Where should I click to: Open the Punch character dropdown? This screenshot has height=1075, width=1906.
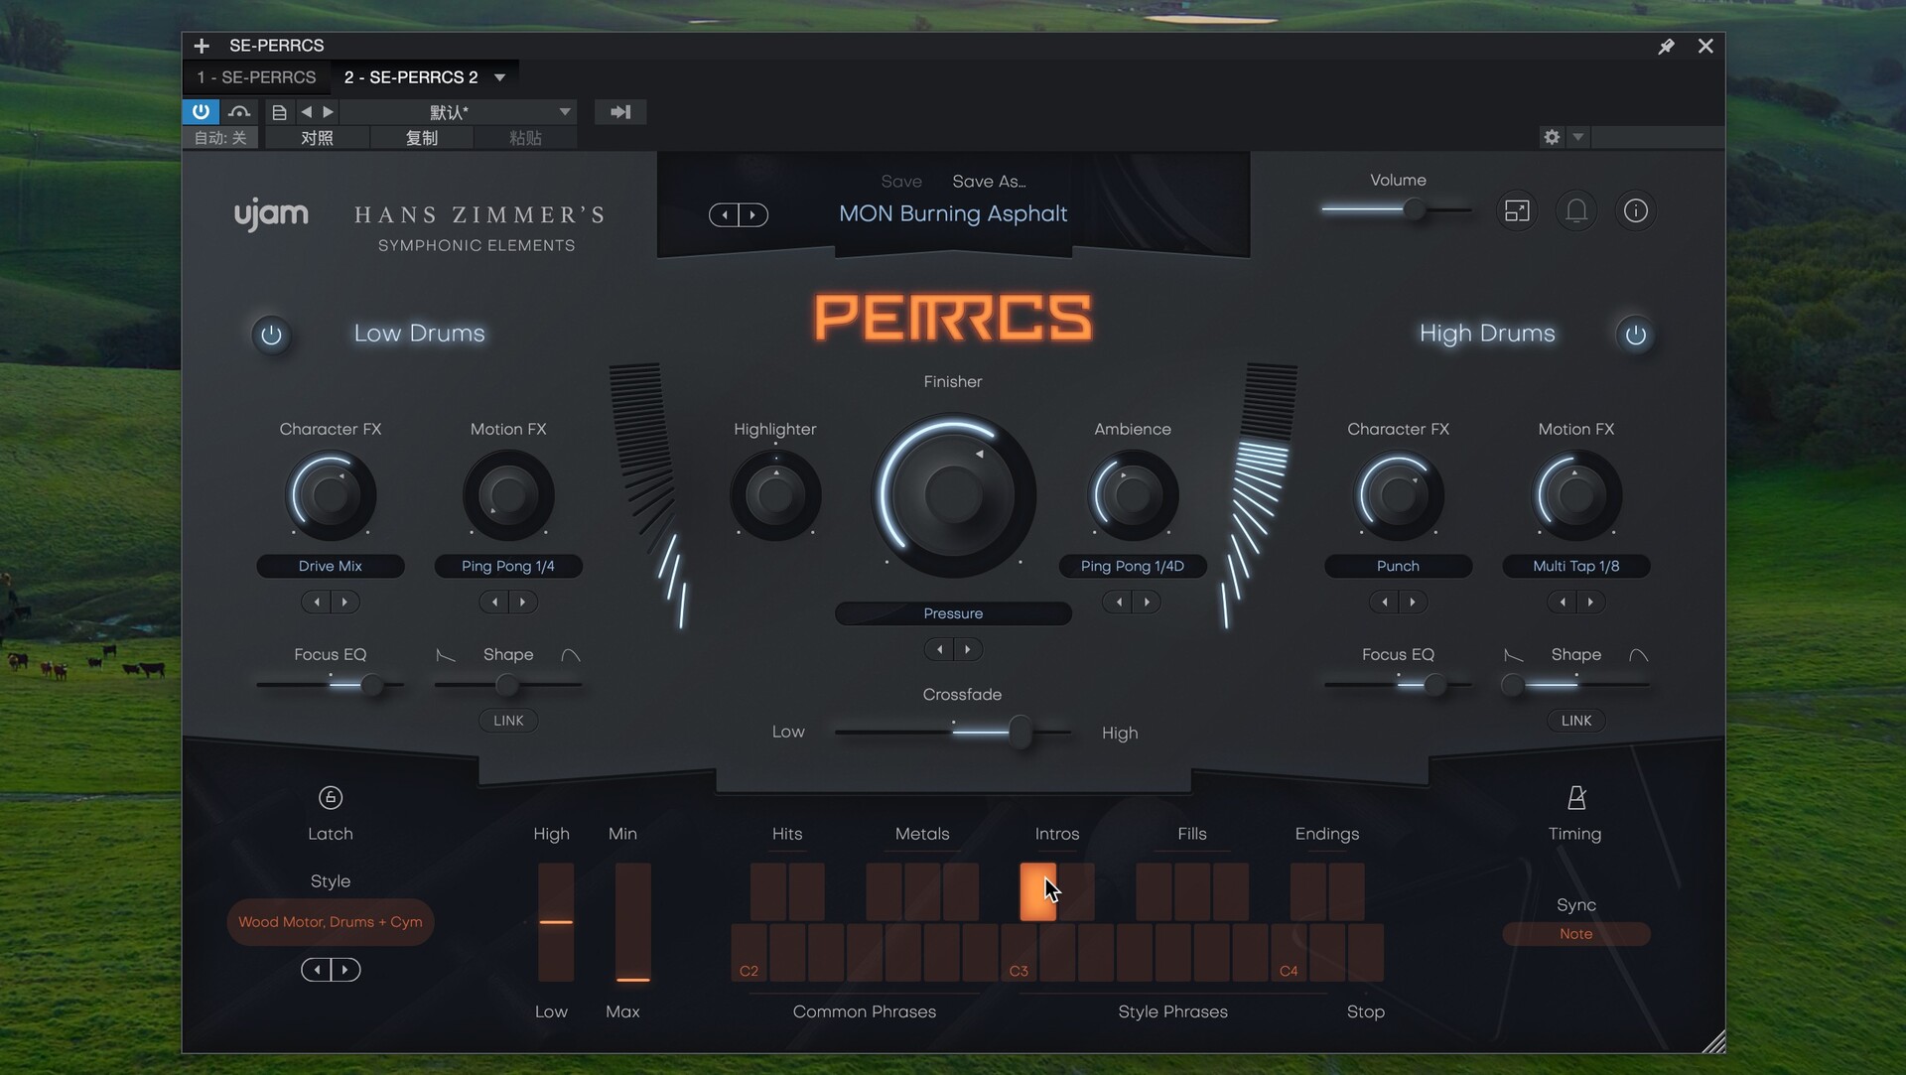(x=1398, y=566)
